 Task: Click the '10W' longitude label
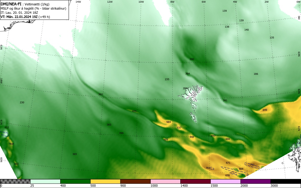pos(141,2)
